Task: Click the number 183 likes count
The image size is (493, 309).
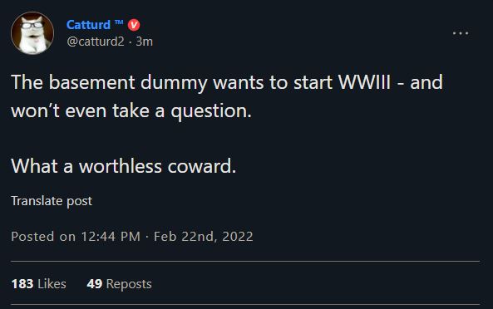Action: click(22, 284)
